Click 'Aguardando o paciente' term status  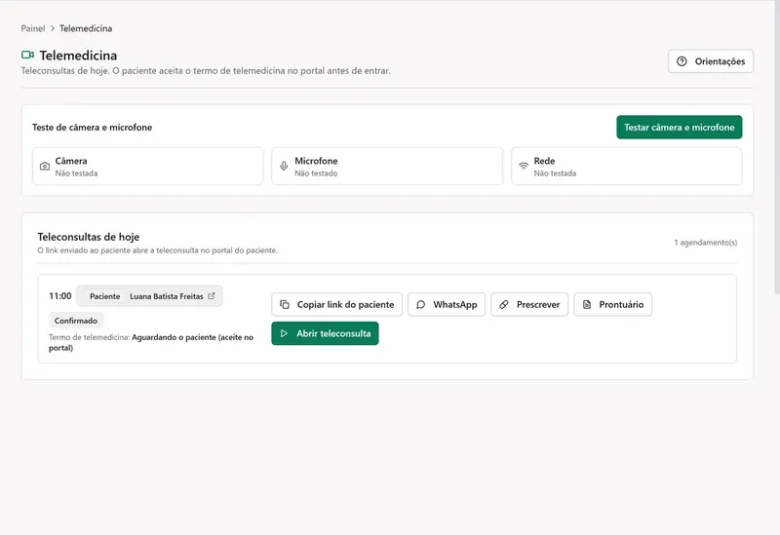151,342
